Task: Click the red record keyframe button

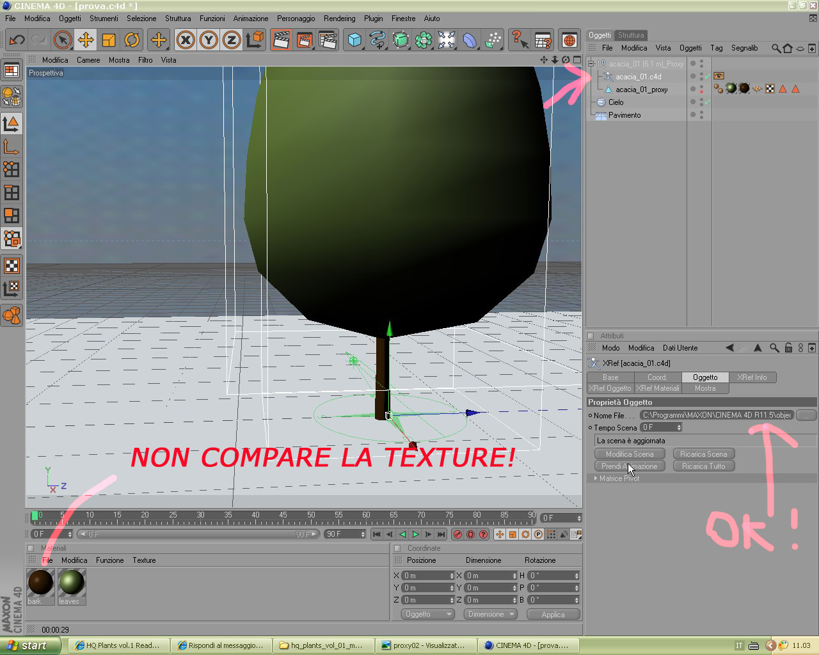Action: coord(457,534)
